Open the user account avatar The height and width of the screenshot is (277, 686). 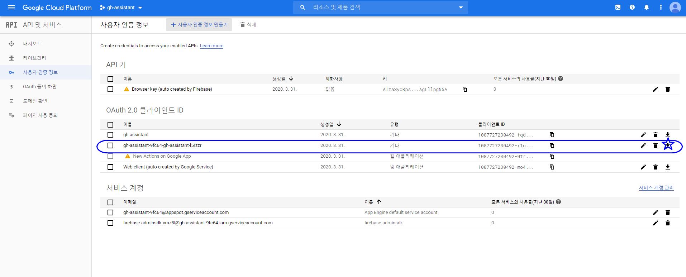coord(675,8)
